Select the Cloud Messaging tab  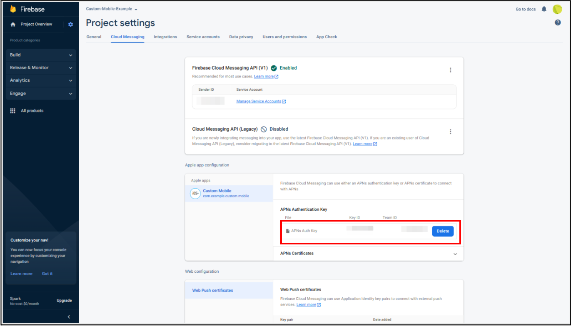point(127,37)
